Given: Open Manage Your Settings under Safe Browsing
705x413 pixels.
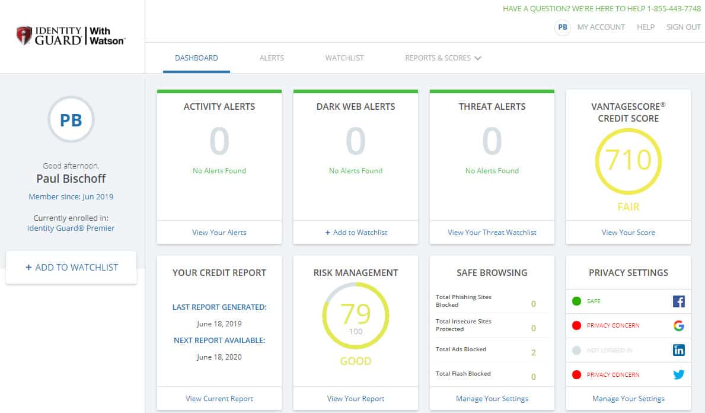Looking at the screenshot, I should [492, 399].
